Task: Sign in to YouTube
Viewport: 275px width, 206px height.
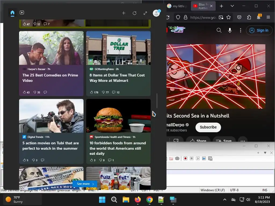Action: [259, 30]
